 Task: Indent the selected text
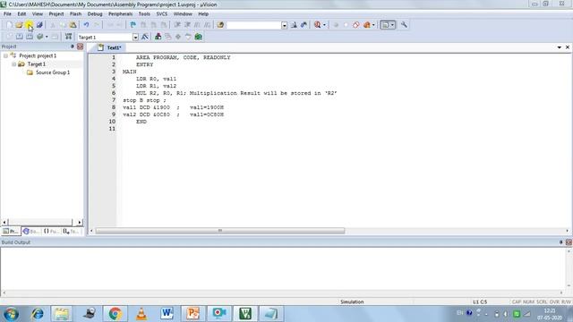[177, 25]
